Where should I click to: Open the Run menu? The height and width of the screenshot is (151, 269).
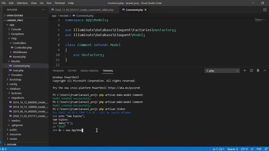point(49,3)
